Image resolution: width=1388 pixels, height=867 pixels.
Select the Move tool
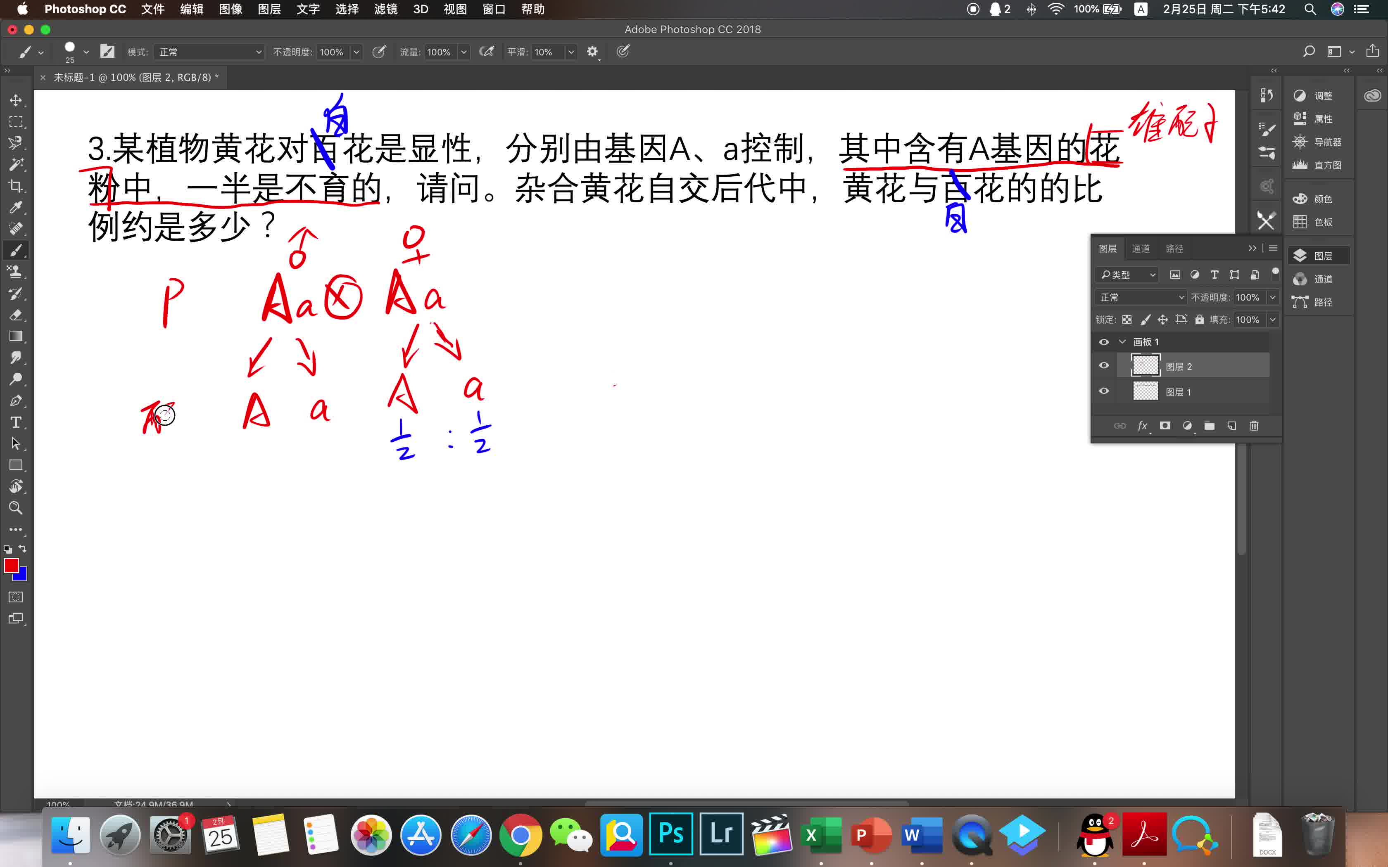point(15,100)
